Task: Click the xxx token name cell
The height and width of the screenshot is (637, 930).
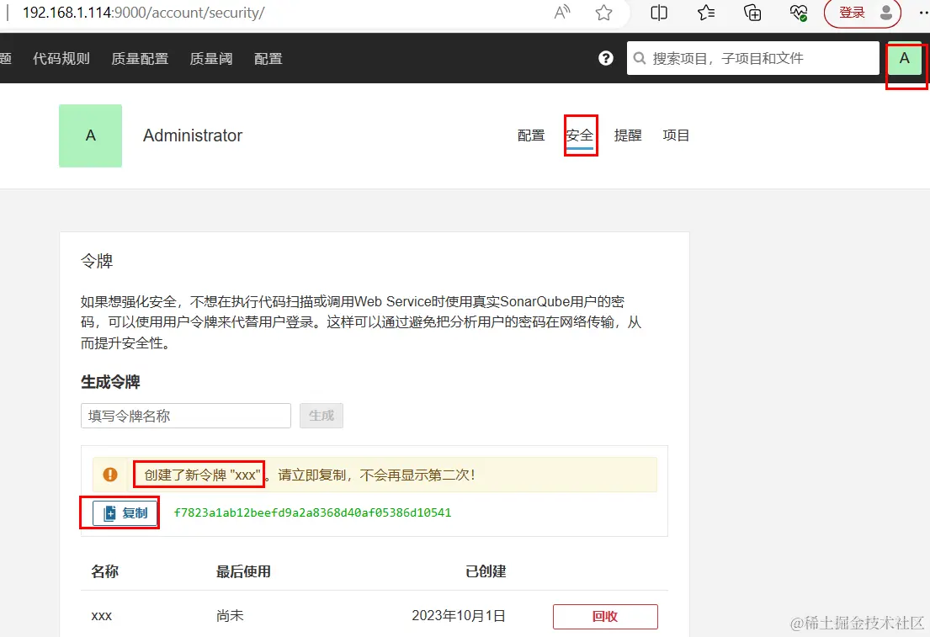Action: pyautogui.click(x=102, y=616)
